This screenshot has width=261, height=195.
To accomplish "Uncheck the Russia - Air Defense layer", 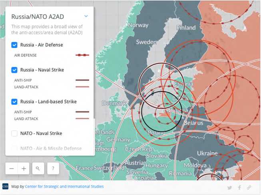I will tap(14, 45).
